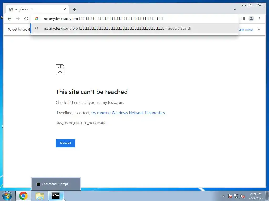The height and width of the screenshot is (201, 269).
Task: Click the Google icon in address bar
Action: 37,19
